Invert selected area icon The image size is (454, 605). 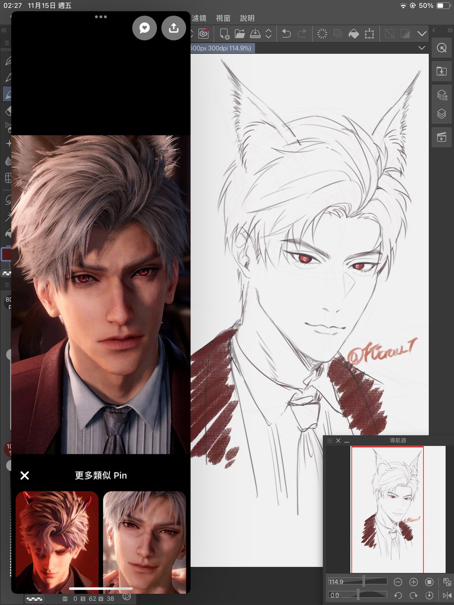pos(405,34)
